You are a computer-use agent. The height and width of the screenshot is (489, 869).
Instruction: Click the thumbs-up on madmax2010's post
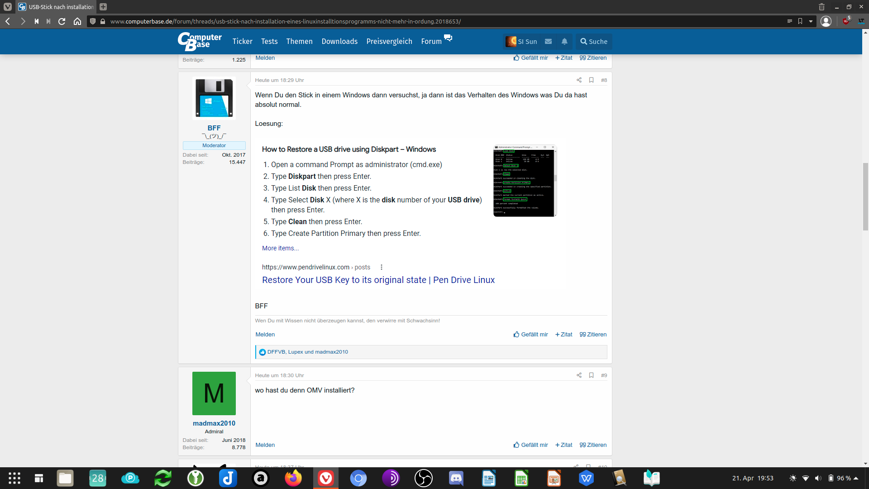pos(530,445)
